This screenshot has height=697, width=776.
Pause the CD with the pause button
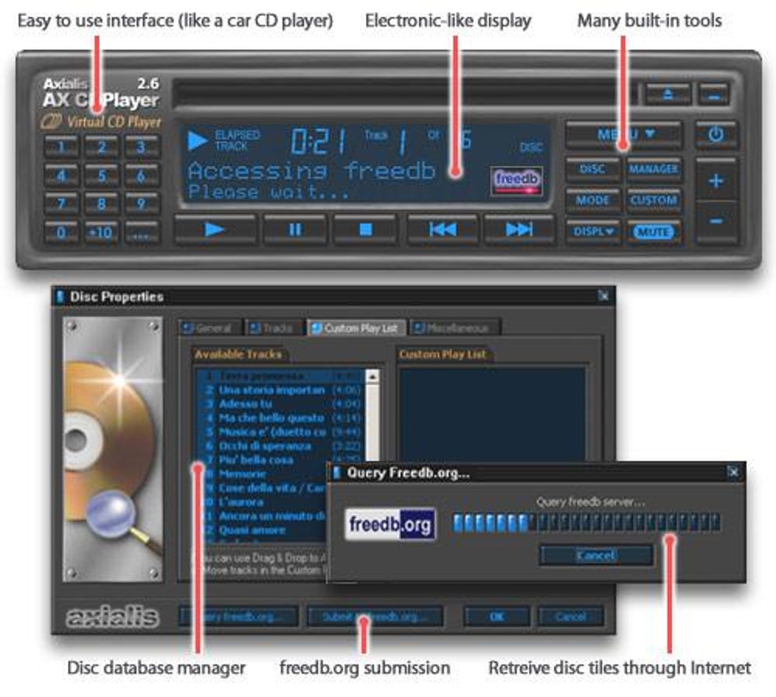(294, 231)
